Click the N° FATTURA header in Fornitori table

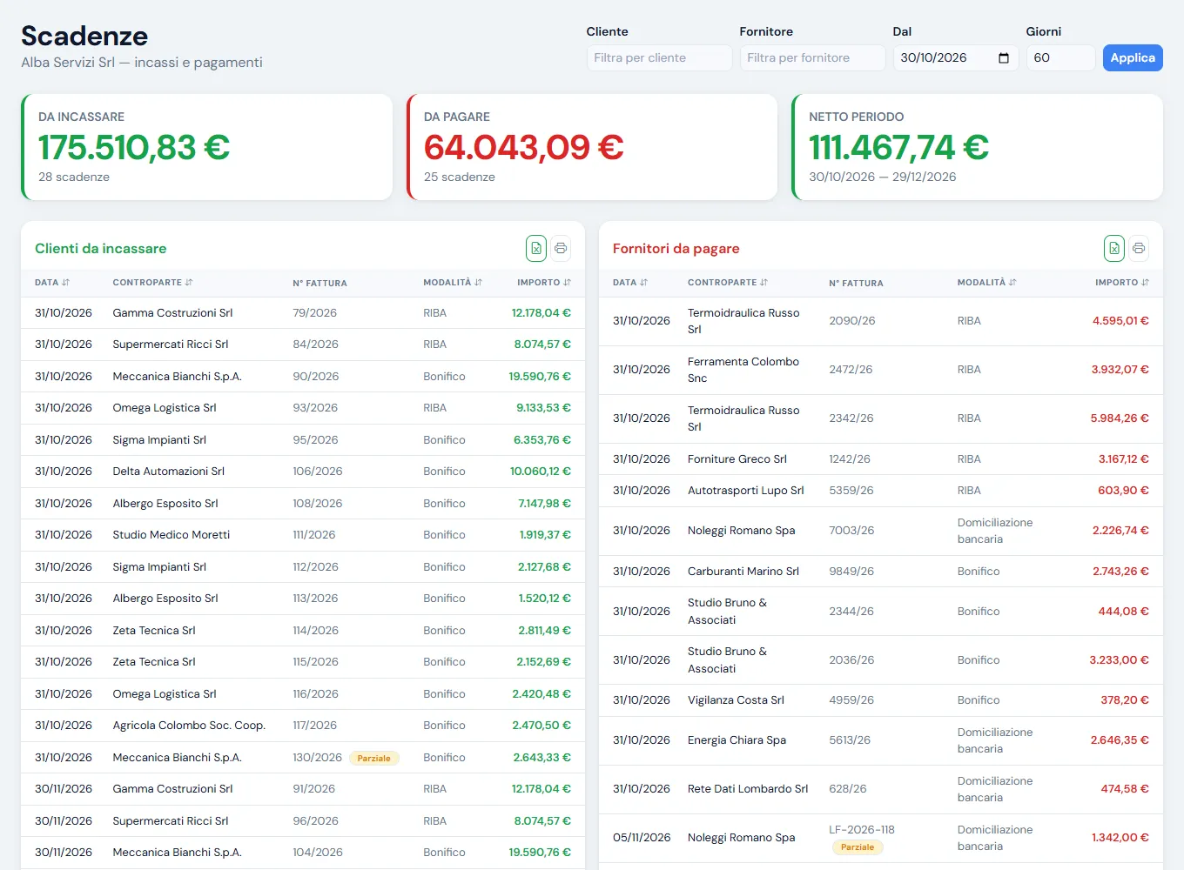point(856,283)
